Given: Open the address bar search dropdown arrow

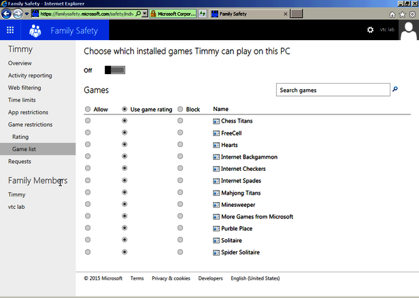Looking at the screenshot, I should click(x=144, y=14).
